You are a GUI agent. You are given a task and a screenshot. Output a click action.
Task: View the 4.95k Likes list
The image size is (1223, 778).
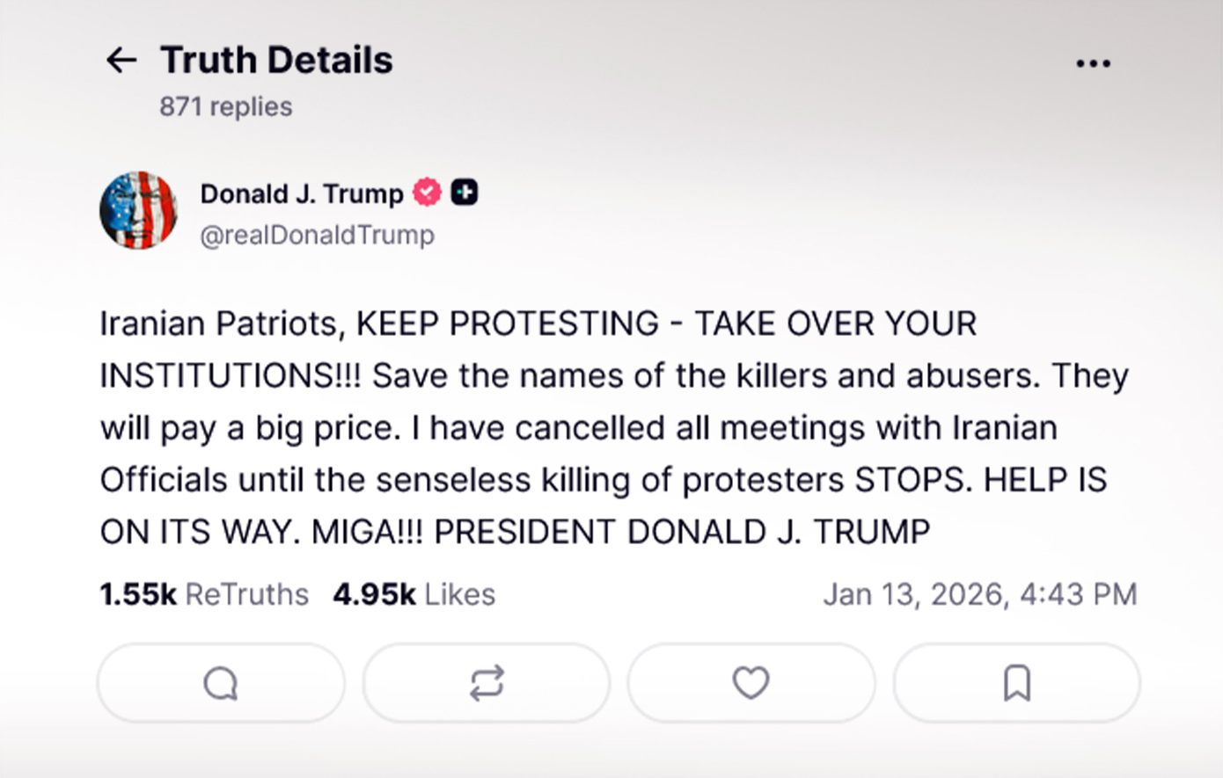pos(414,594)
